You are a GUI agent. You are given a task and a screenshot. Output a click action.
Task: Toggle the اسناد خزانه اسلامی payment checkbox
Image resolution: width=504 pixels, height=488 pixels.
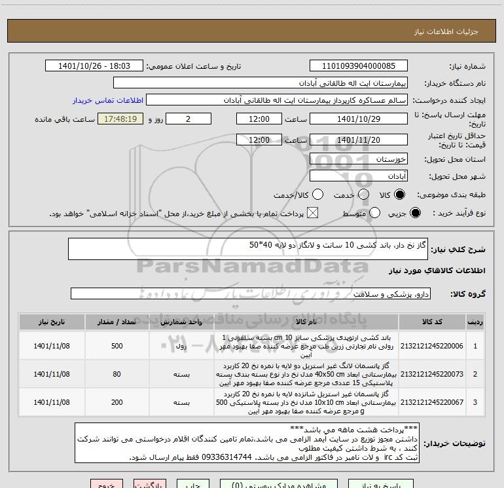312,213
